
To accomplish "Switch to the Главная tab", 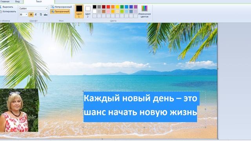I will 5,2.
